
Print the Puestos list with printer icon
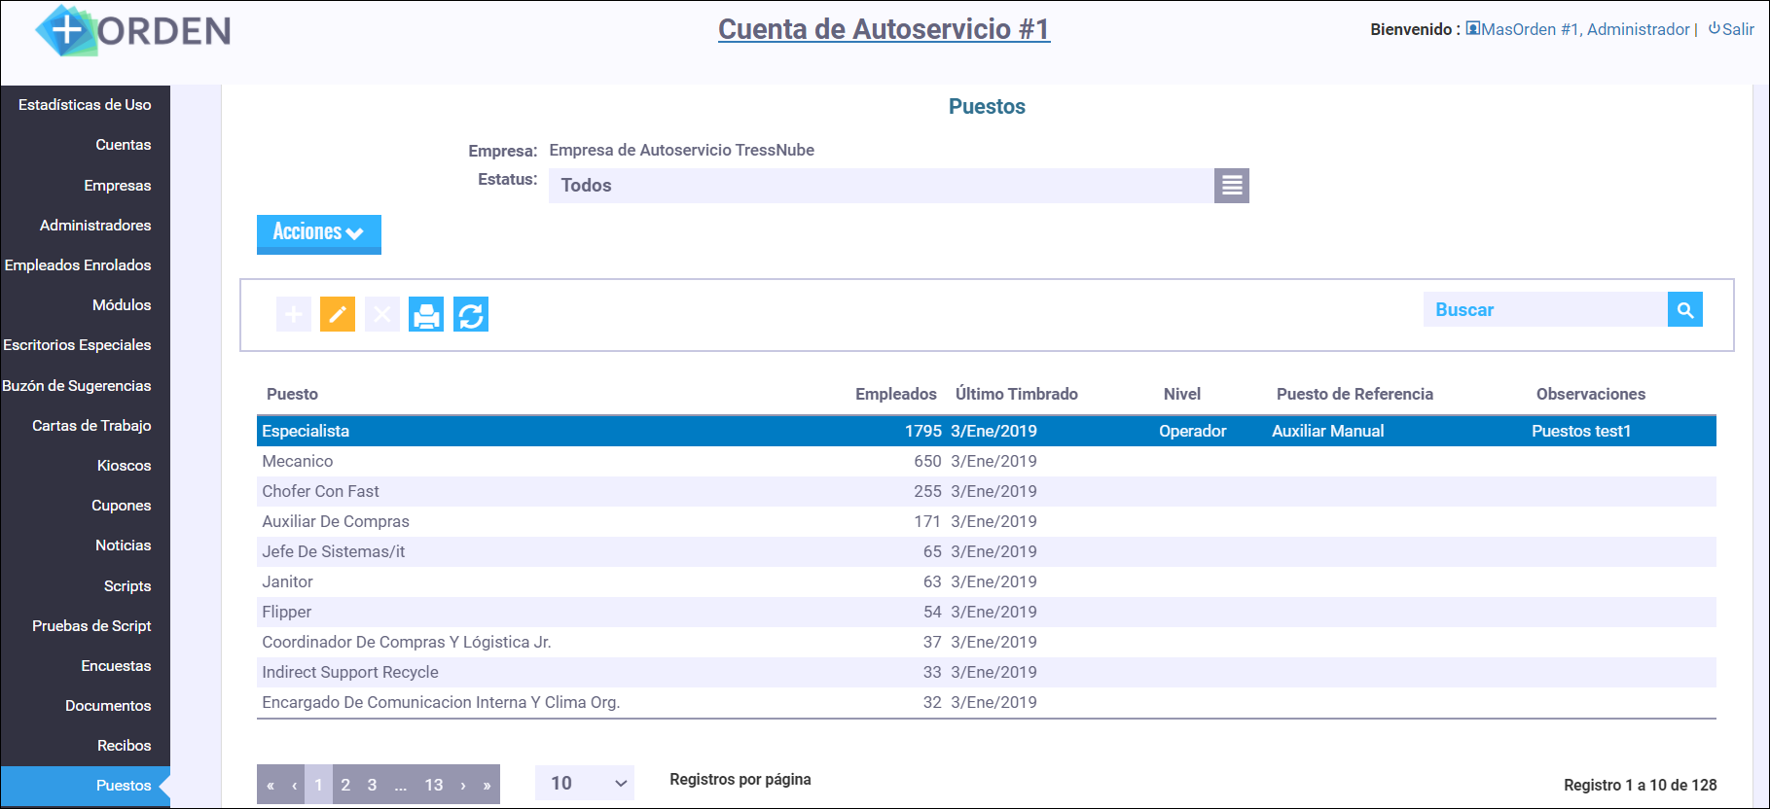426,314
